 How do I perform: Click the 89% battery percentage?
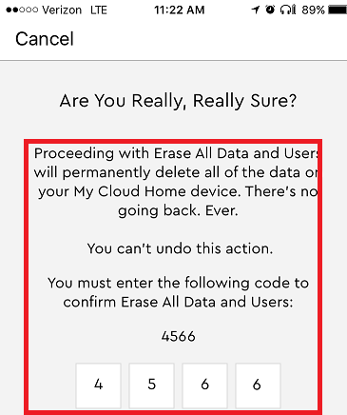tap(313, 10)
